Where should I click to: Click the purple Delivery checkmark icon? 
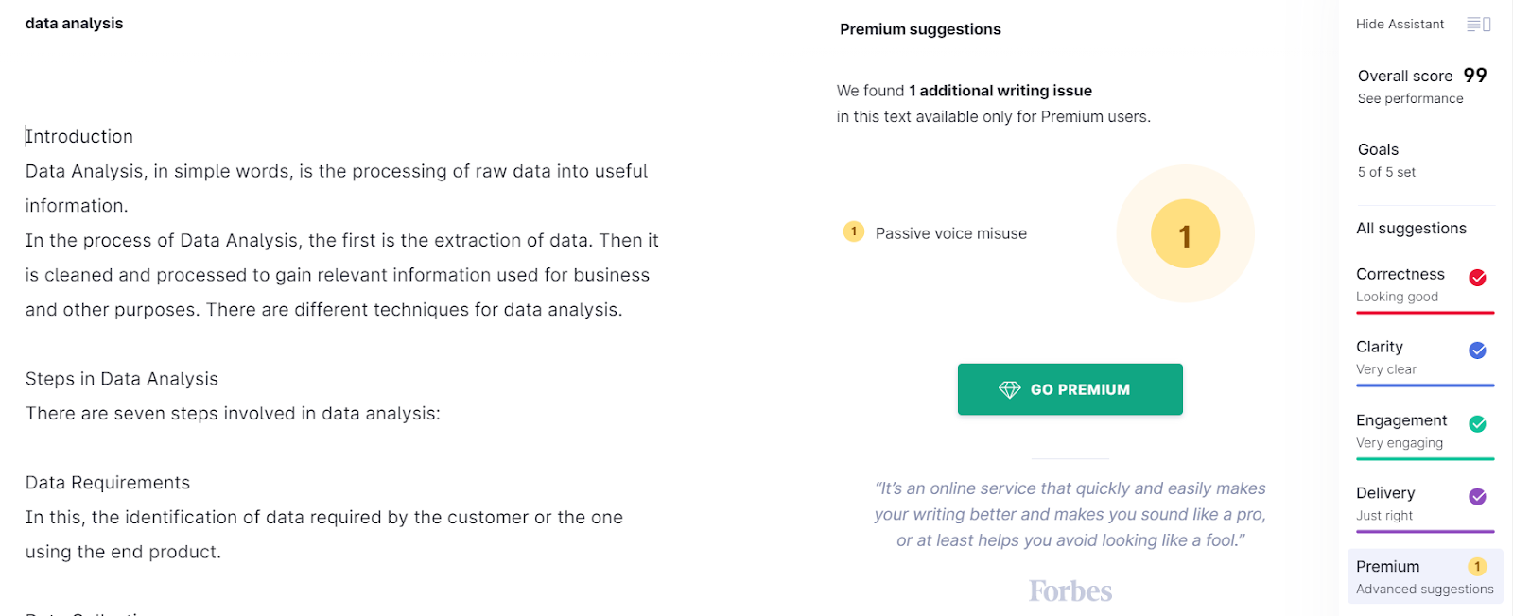click(x=1477, y=497)
